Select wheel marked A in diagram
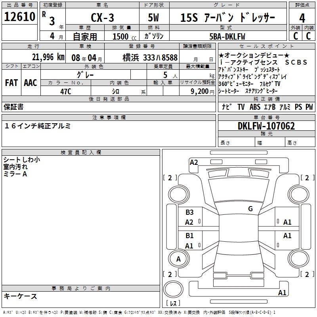The height and width of the screenshot is (317, 317). (x=179, y=259)
